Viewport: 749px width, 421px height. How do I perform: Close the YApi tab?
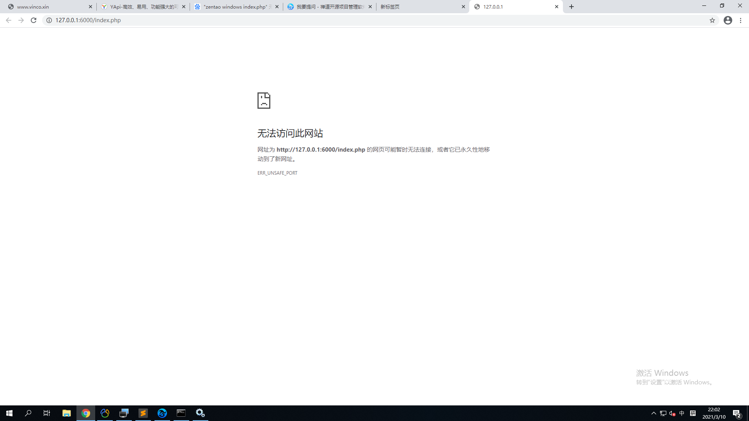point(184,7)
